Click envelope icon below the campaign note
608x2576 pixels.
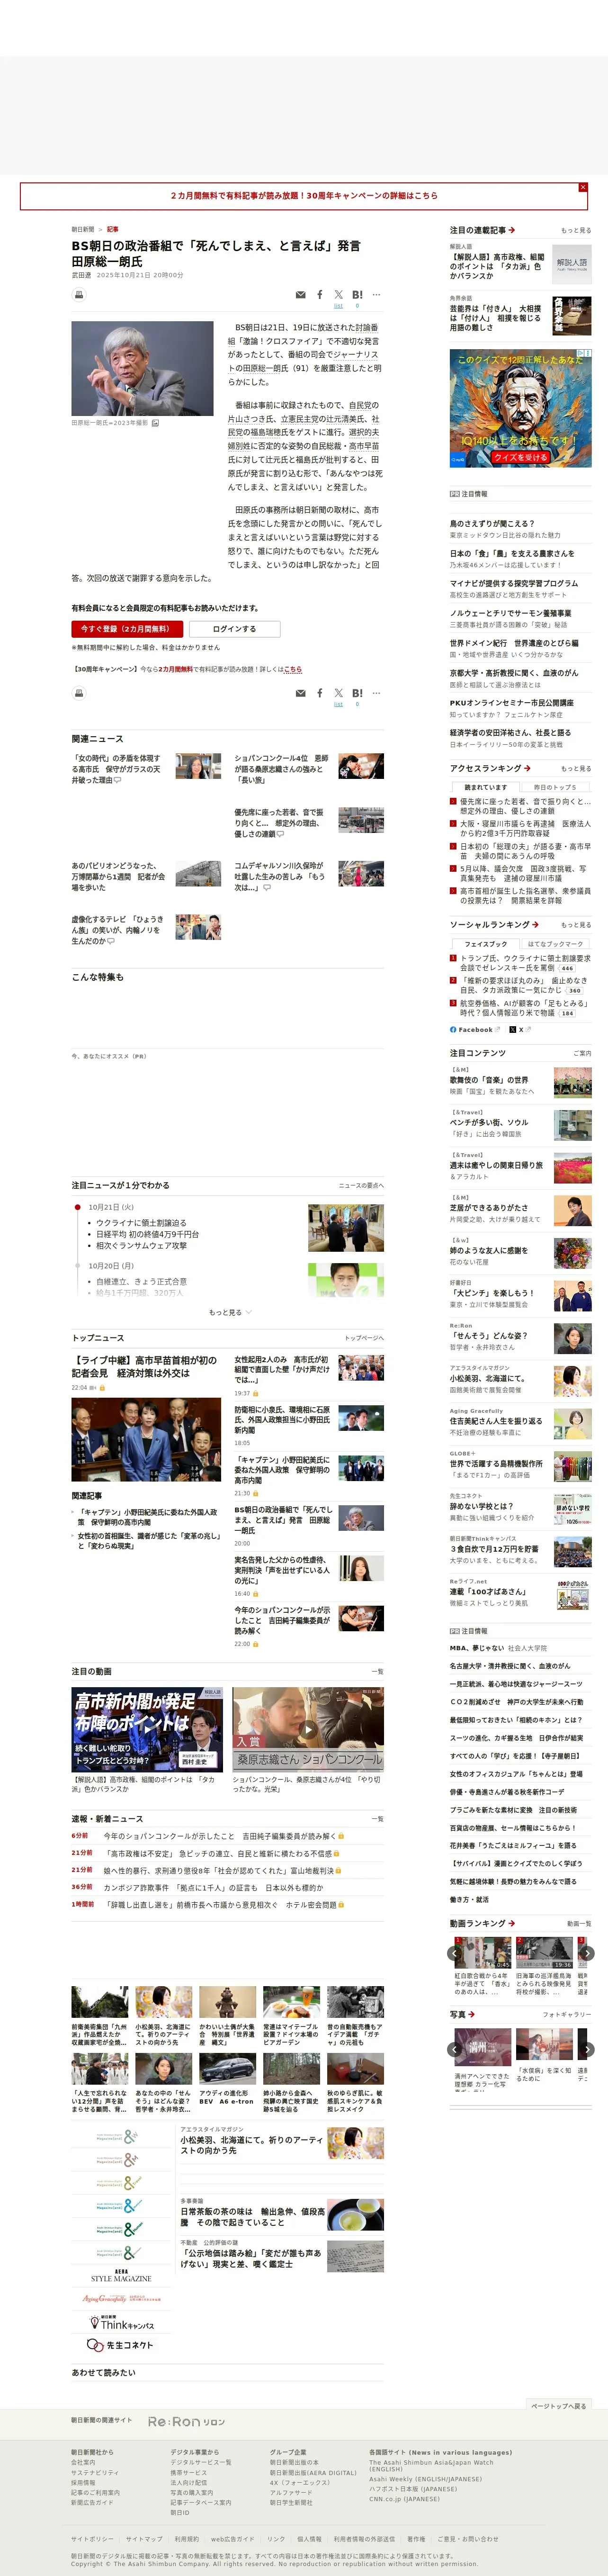pyautogui.click(x=301, y=693)
